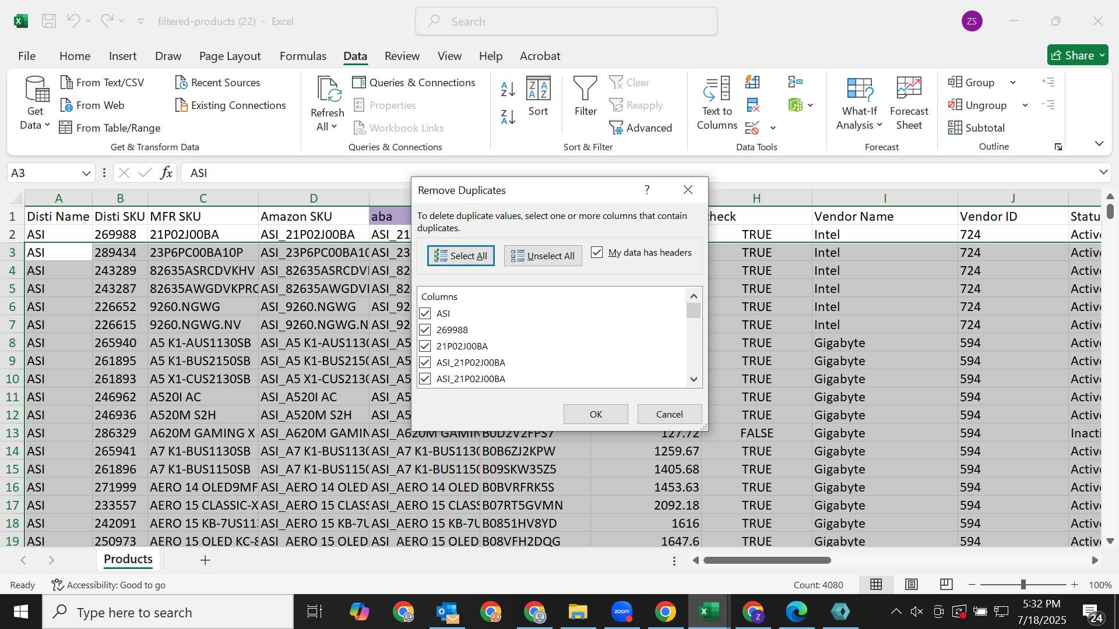Image resolution: width=1119 pixels, height=629 pixels.
Task: Switch to the Formulas tab
Action: (x=303, y=56)
